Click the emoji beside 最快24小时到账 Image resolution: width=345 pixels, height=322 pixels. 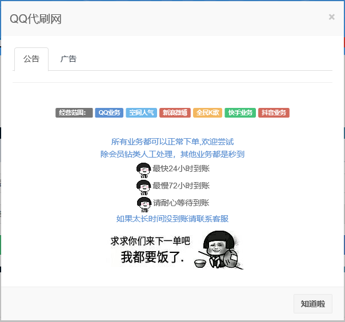(x=143, y=170)
